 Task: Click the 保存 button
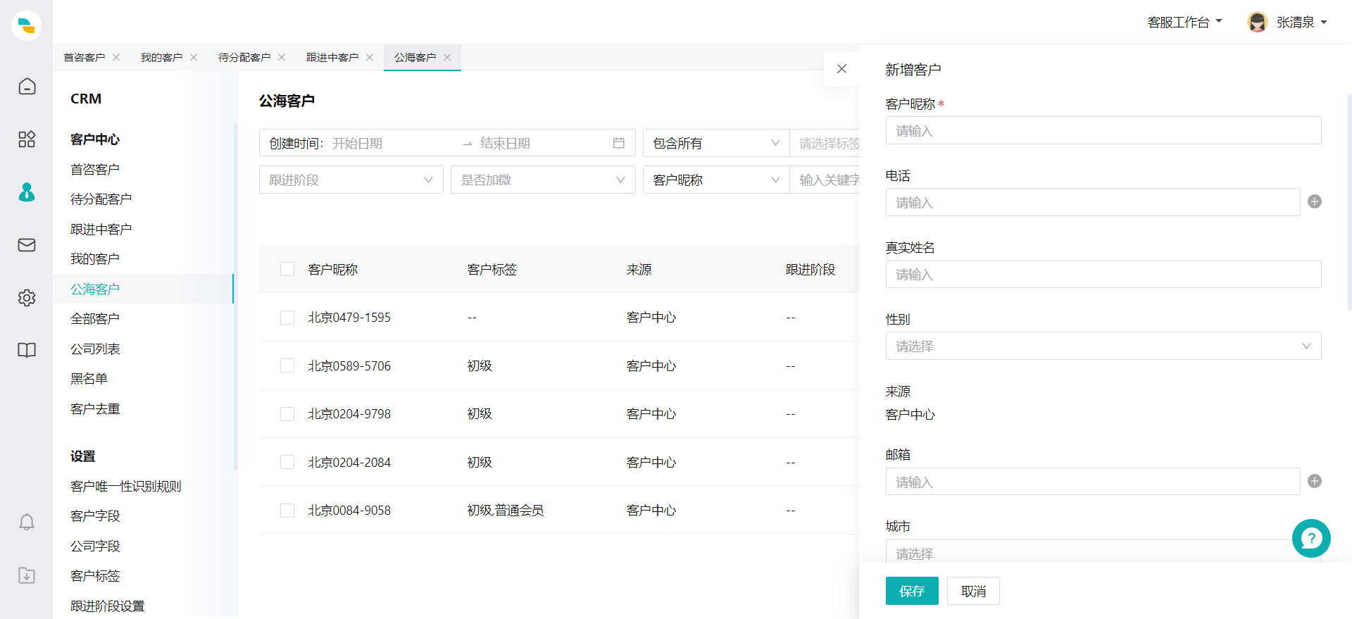pos(912,591)
